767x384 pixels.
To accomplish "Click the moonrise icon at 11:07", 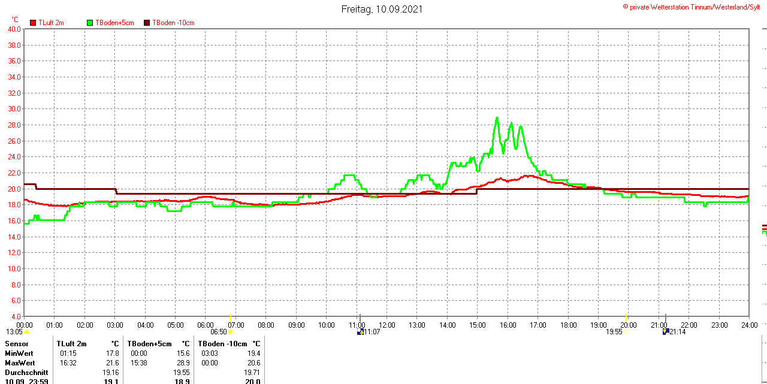I will 360,331.
